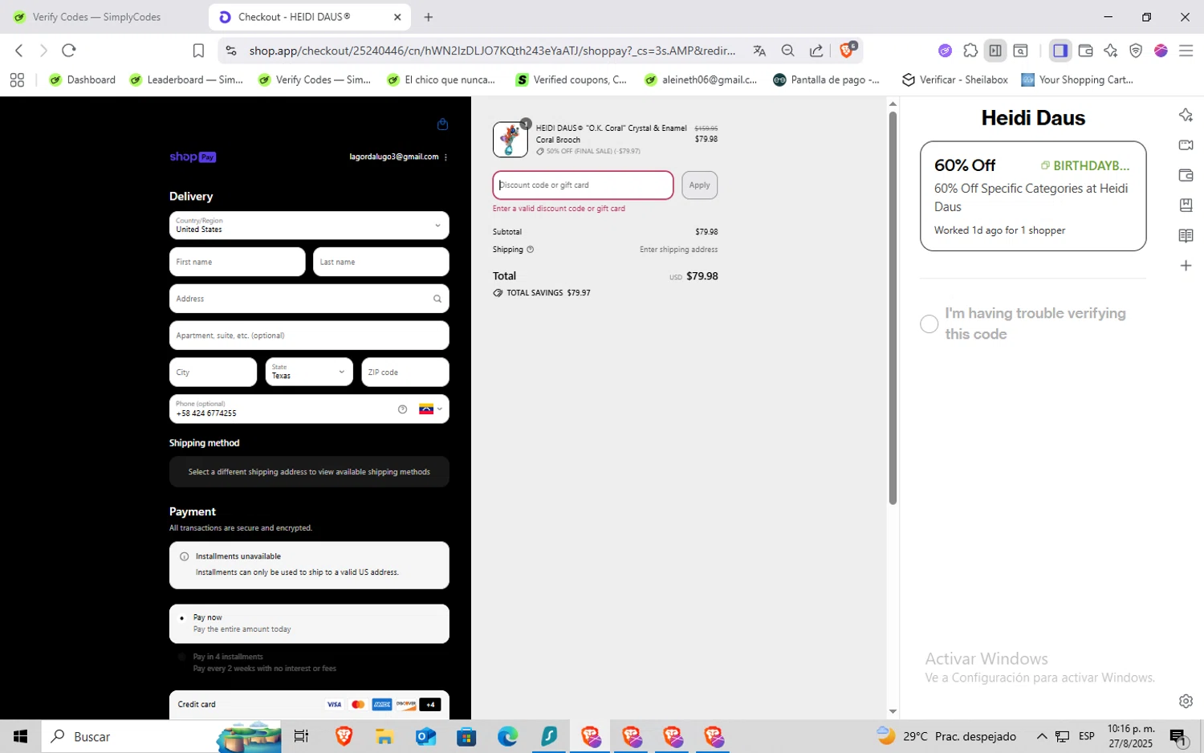1204x753 pixels.
Task: Open reading list icon in side panel
Action: click(1186, 235)
